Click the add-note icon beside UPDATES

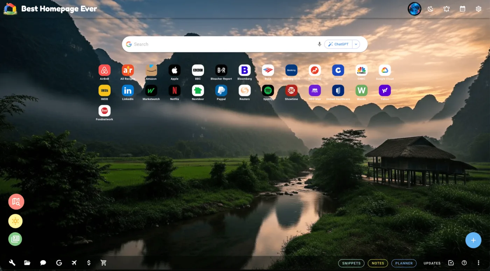coord(451,263)
